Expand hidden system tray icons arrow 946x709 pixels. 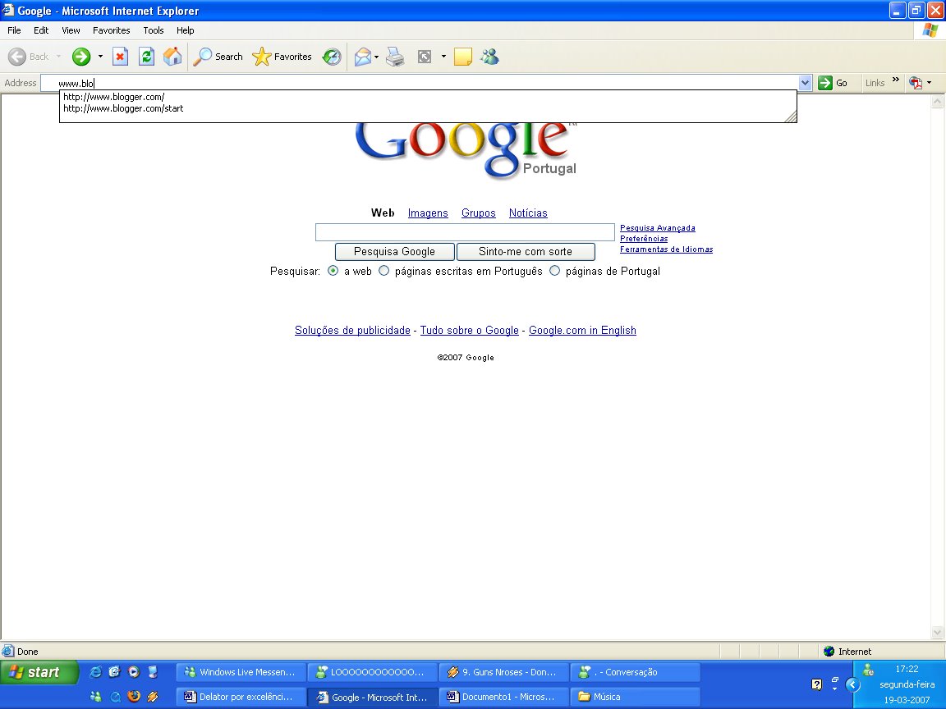(852, 684)
